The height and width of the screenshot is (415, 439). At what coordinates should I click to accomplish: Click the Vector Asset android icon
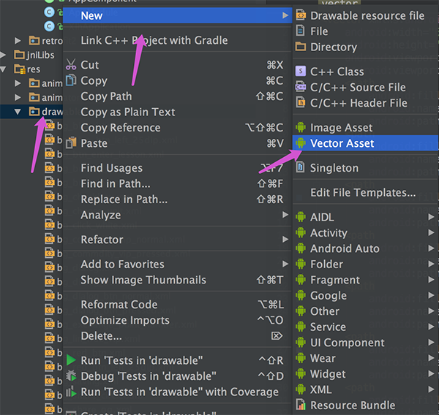tap(301, 143)
